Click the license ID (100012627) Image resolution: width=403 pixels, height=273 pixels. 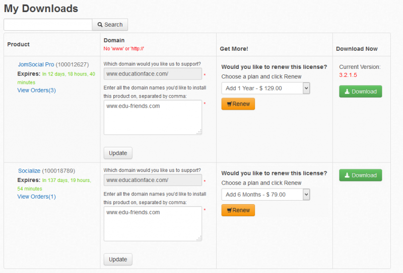point(72,64)
